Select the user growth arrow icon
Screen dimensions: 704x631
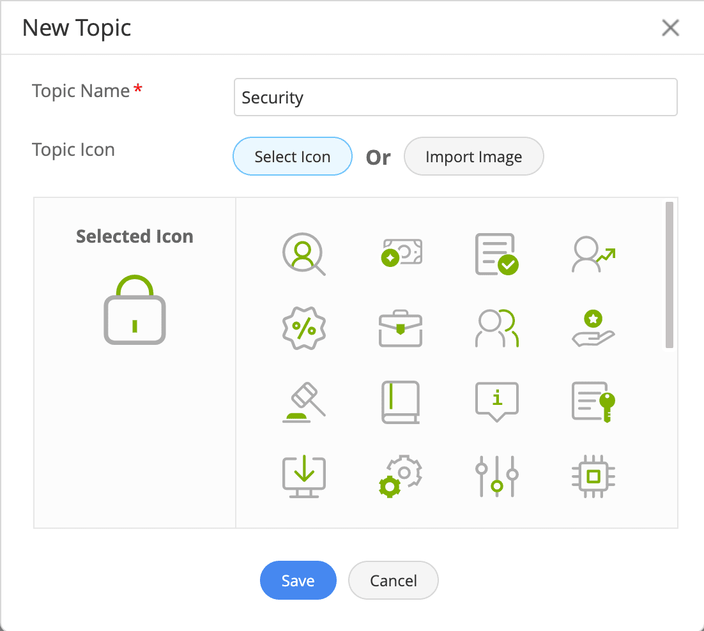(593, 254)
